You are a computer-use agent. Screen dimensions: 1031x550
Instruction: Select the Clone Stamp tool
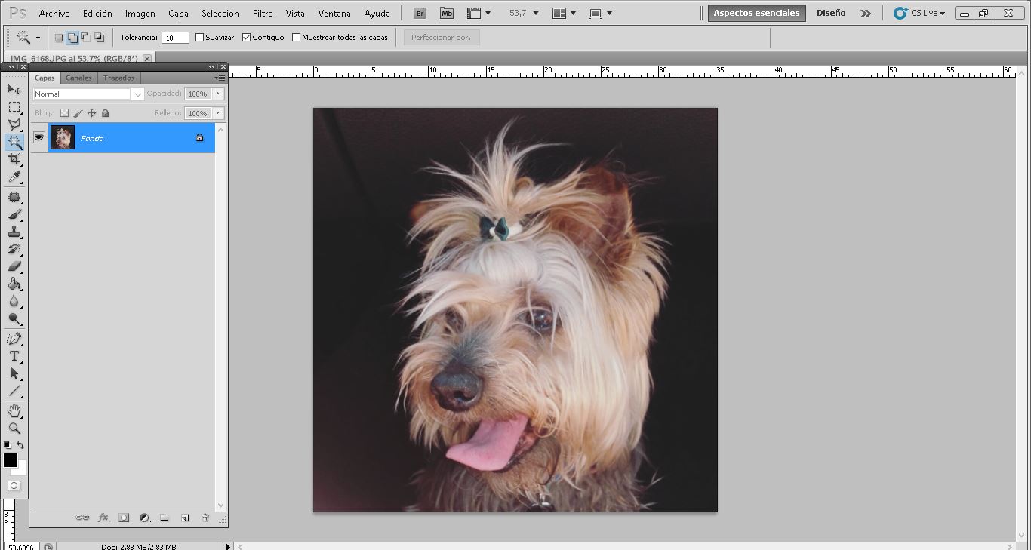14,232
